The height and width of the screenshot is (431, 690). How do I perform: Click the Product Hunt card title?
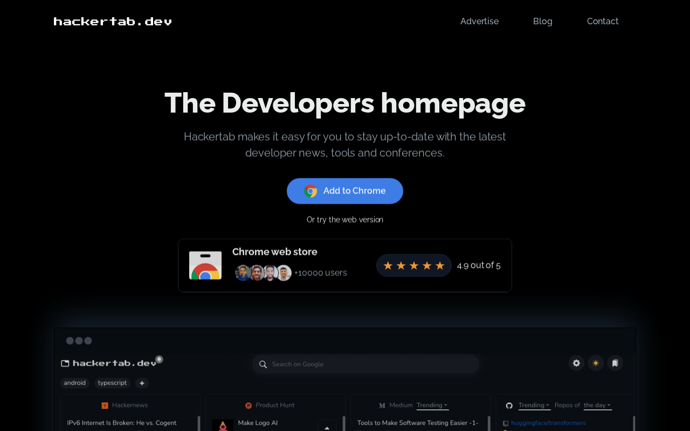275,405
